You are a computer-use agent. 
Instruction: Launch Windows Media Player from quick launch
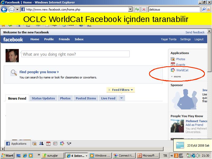[x=31, y=156]
